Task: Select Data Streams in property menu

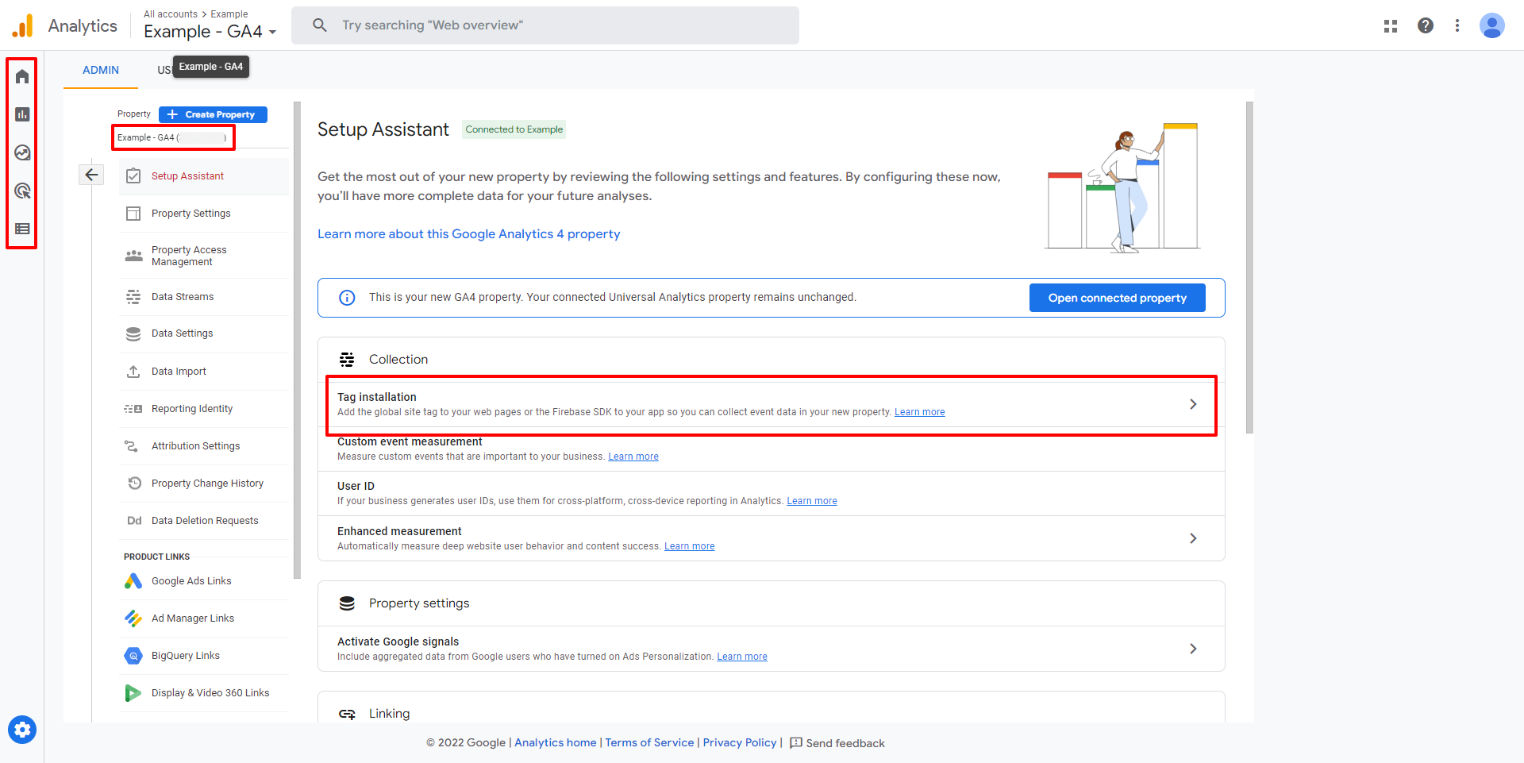Action: pyautogui.click(x=183, y=297)
